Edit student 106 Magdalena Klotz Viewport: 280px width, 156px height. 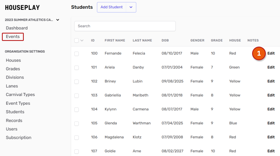(271, 137)
